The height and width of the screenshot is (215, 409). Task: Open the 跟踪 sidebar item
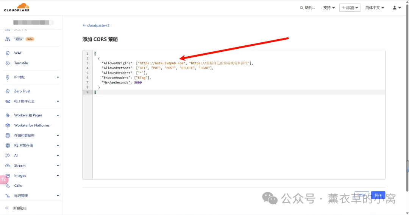(x=19, y=39)
